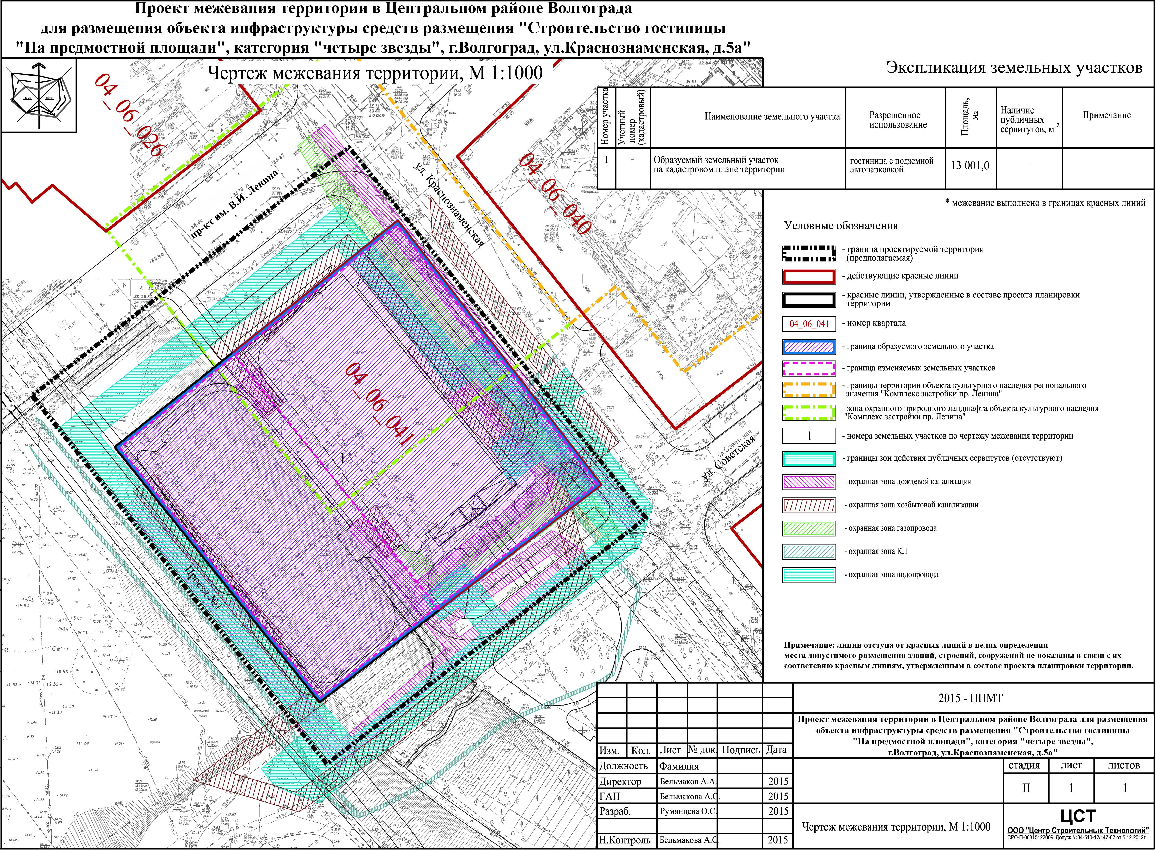Click the 04_06_040 quarter label on map
Screen dimensions: 1156x850
(554, 194)
